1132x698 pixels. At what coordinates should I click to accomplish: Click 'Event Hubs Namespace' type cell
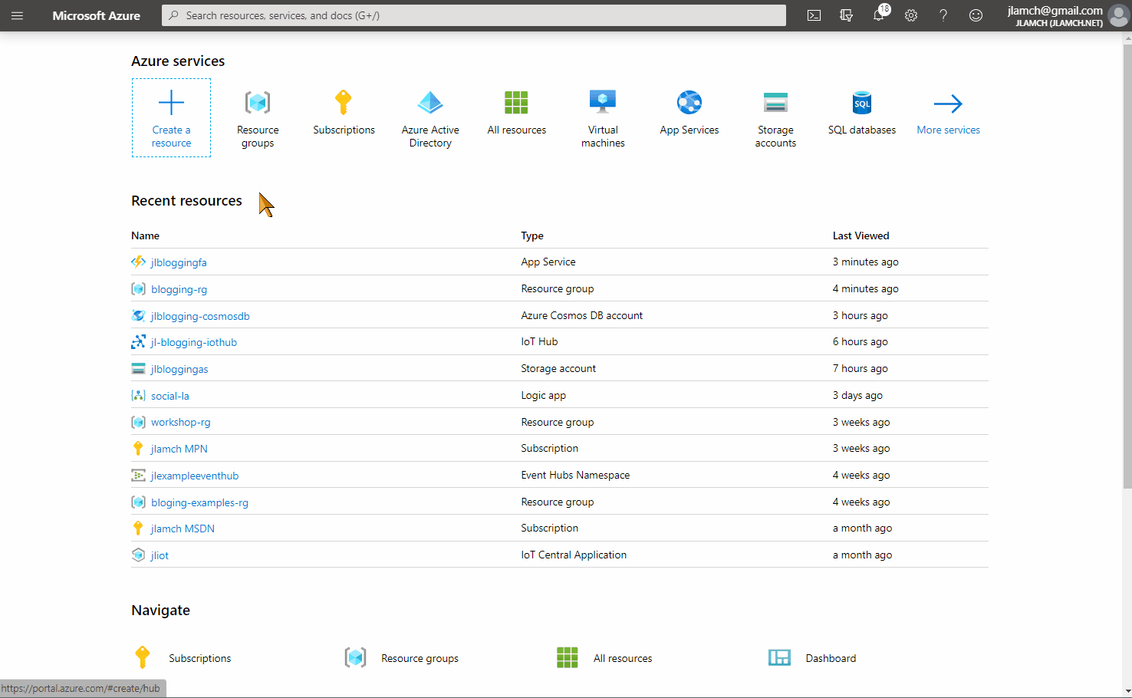[575, 475]
